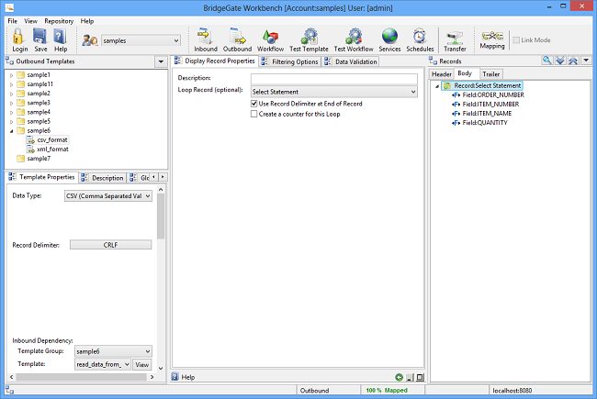Maximize the Help pane icon
597x399 pixels.
[420, 377]
